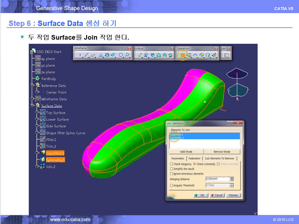Expand the Wireframe Data tree node
This screenshot has width=299, height=224.
(32, 99)
